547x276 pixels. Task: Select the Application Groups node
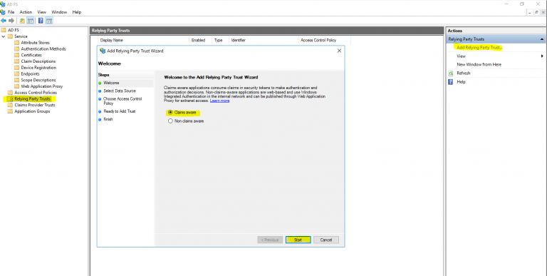(32, 111)
